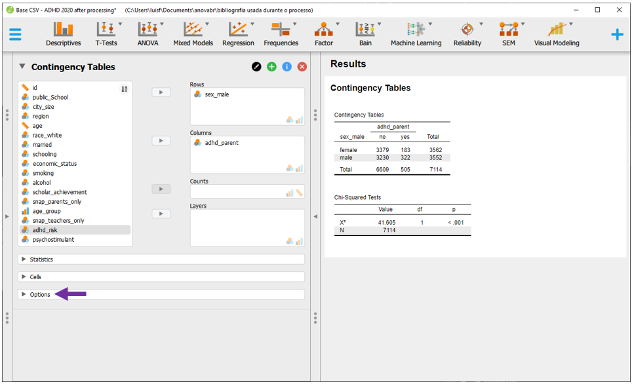Expand the Cells section
This screenshot has height=384, width=634.
[35, 277]
